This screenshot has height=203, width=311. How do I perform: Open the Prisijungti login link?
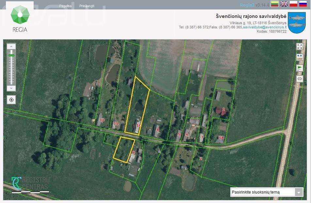point(87,6)
